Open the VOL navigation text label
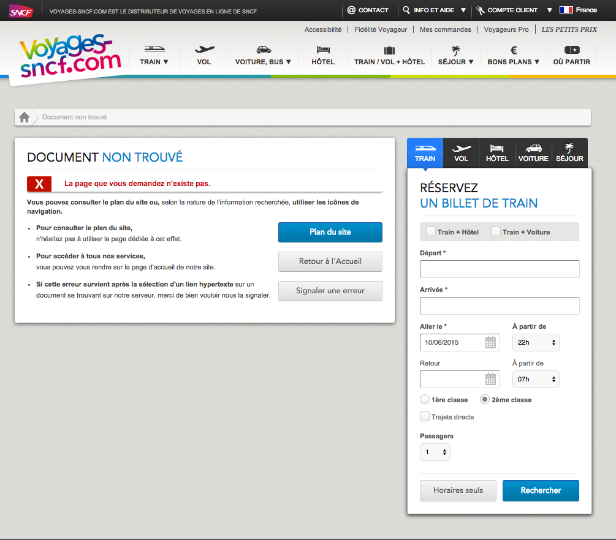 click(204, 62)
